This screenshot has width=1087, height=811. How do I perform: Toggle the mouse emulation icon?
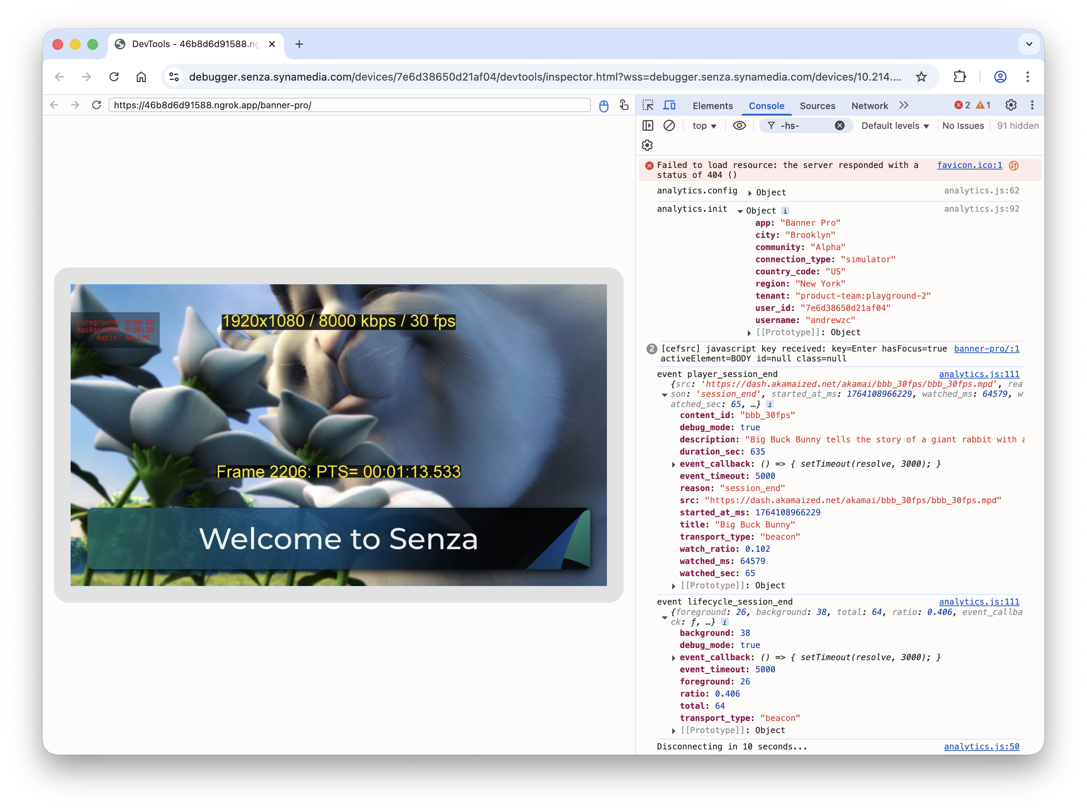(604, 106)
